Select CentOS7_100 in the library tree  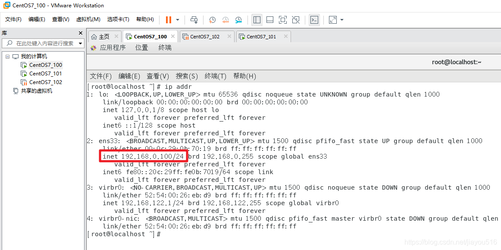pyautogui.click(x=46, y=65)
